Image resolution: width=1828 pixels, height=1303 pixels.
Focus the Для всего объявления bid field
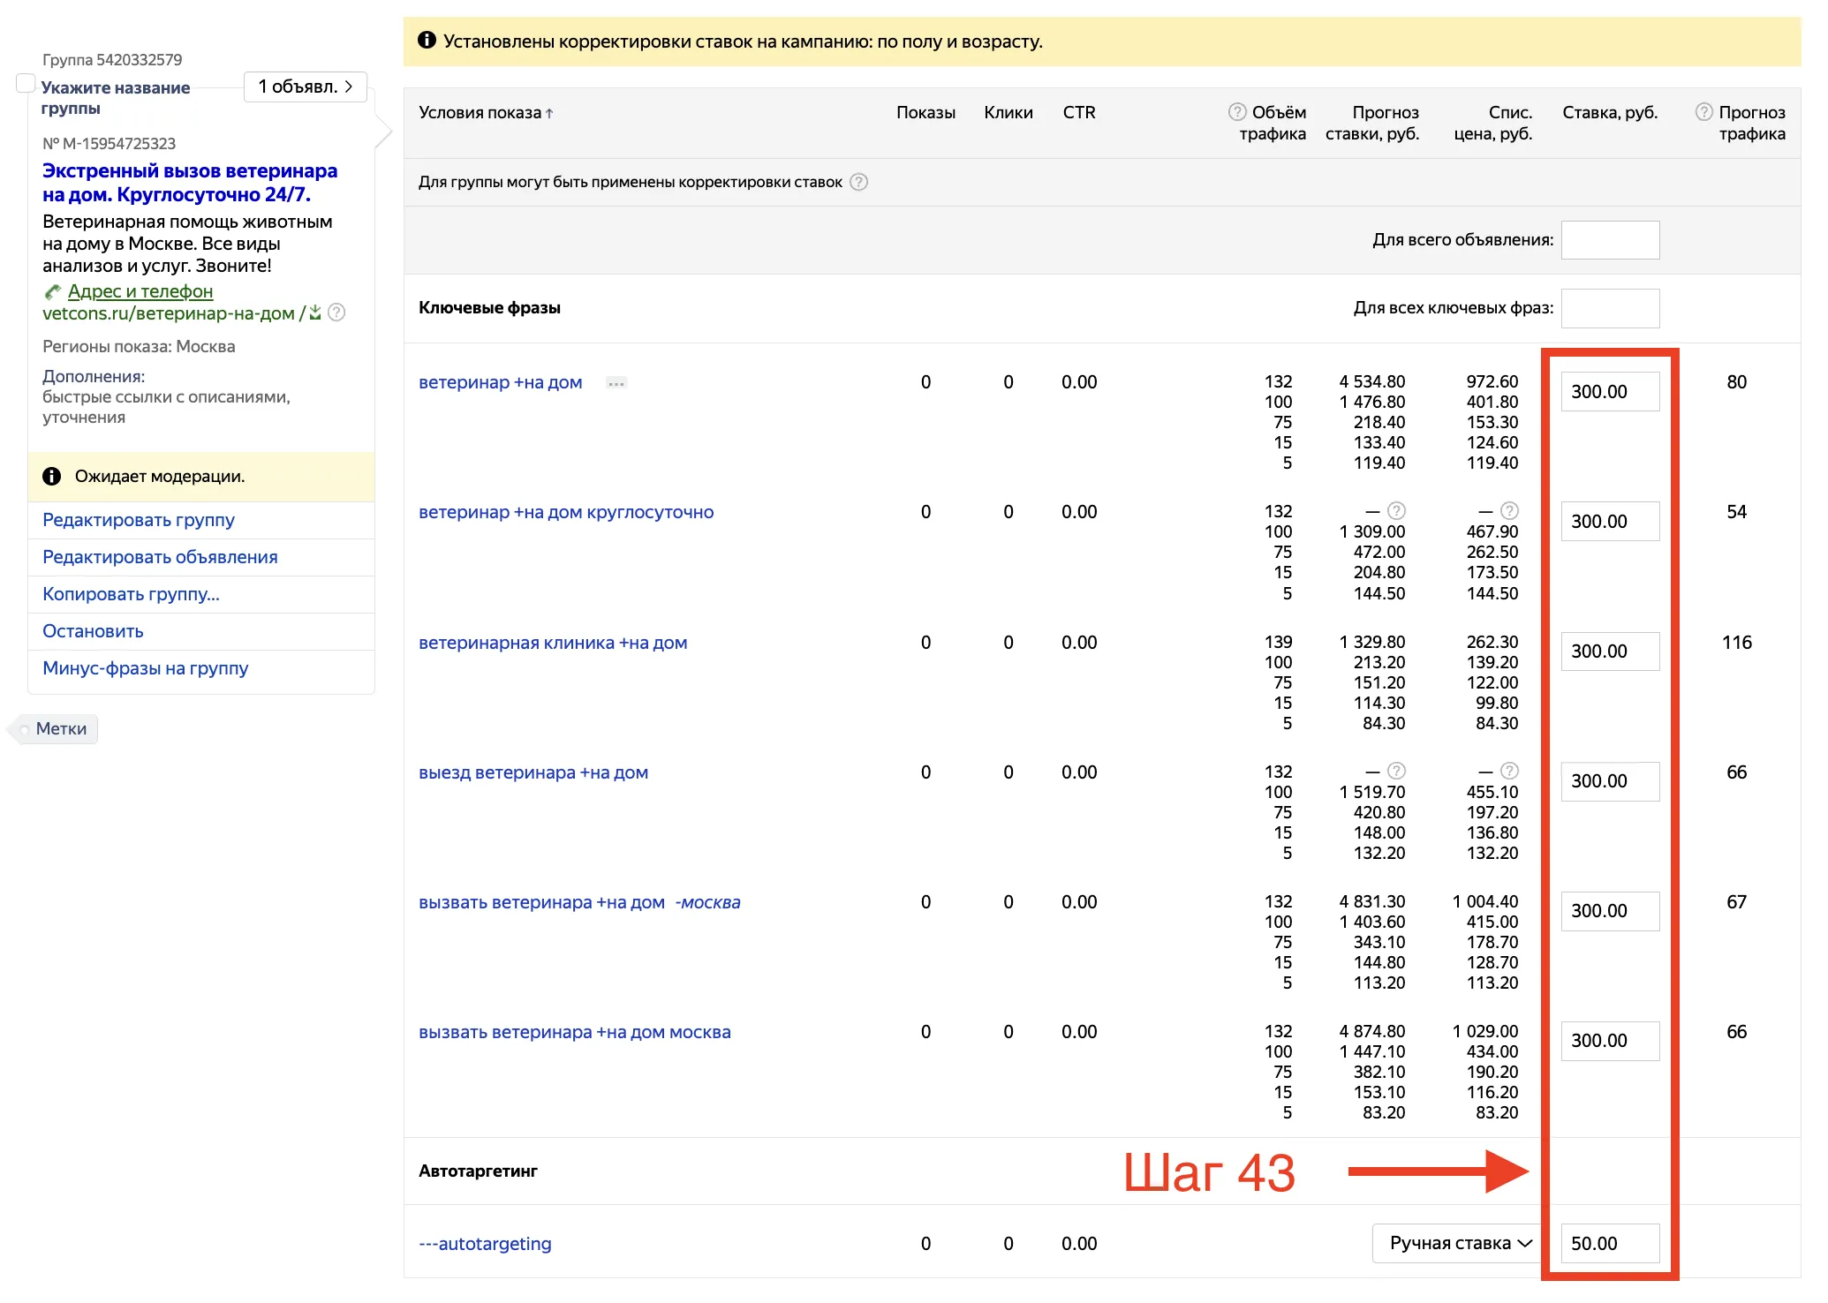[1609, 240]
